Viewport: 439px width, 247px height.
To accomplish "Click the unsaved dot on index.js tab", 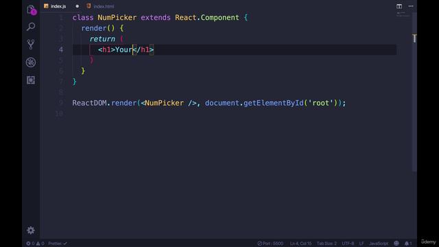I will click(78, 6).
